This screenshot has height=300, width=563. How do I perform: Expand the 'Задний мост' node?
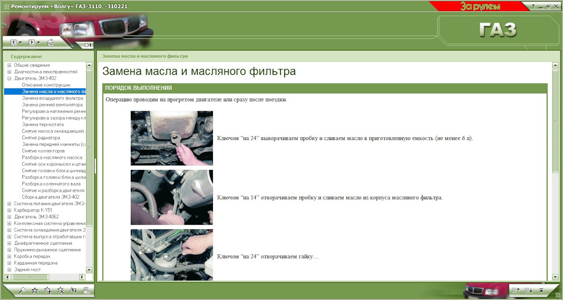tap(9, 270)
